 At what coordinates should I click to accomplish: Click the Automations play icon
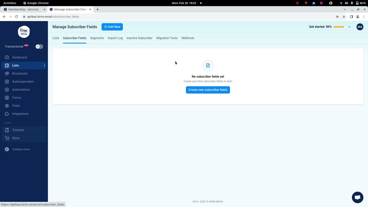(x=7, y=90)
